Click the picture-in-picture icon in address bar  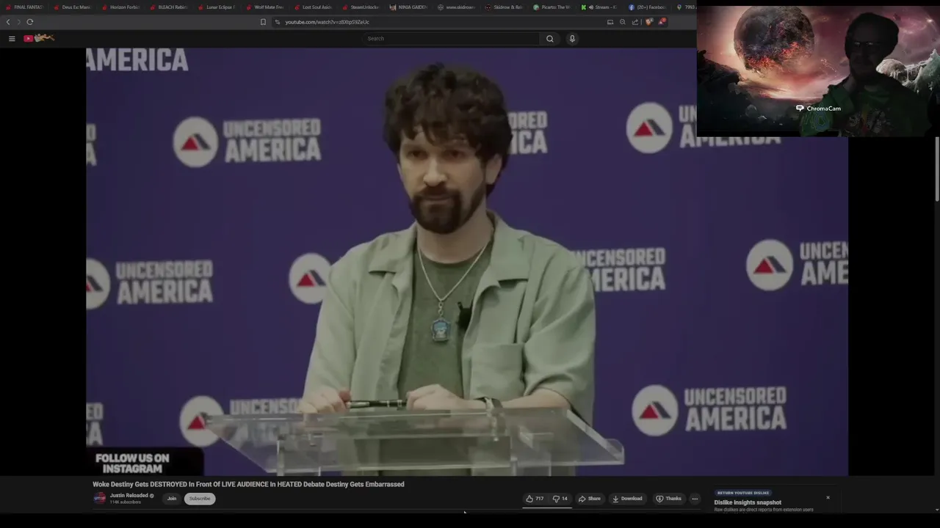pos(610,22)
